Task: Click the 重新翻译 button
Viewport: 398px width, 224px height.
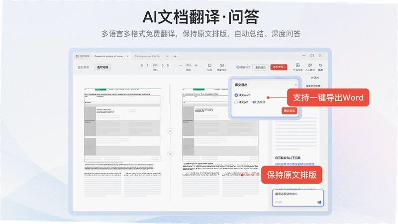Action: pyautogui.click(x=260, y=67)
